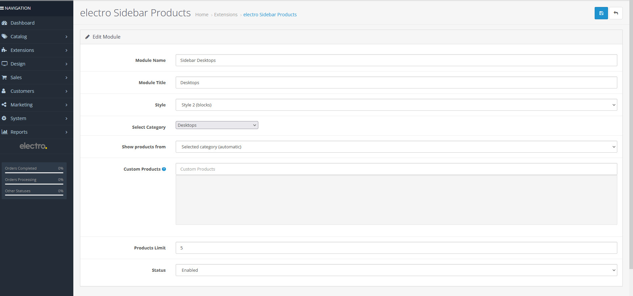Expand the Customers menu chevron
The height and width of the screenshot is (296, 633).
click(66, 91)
